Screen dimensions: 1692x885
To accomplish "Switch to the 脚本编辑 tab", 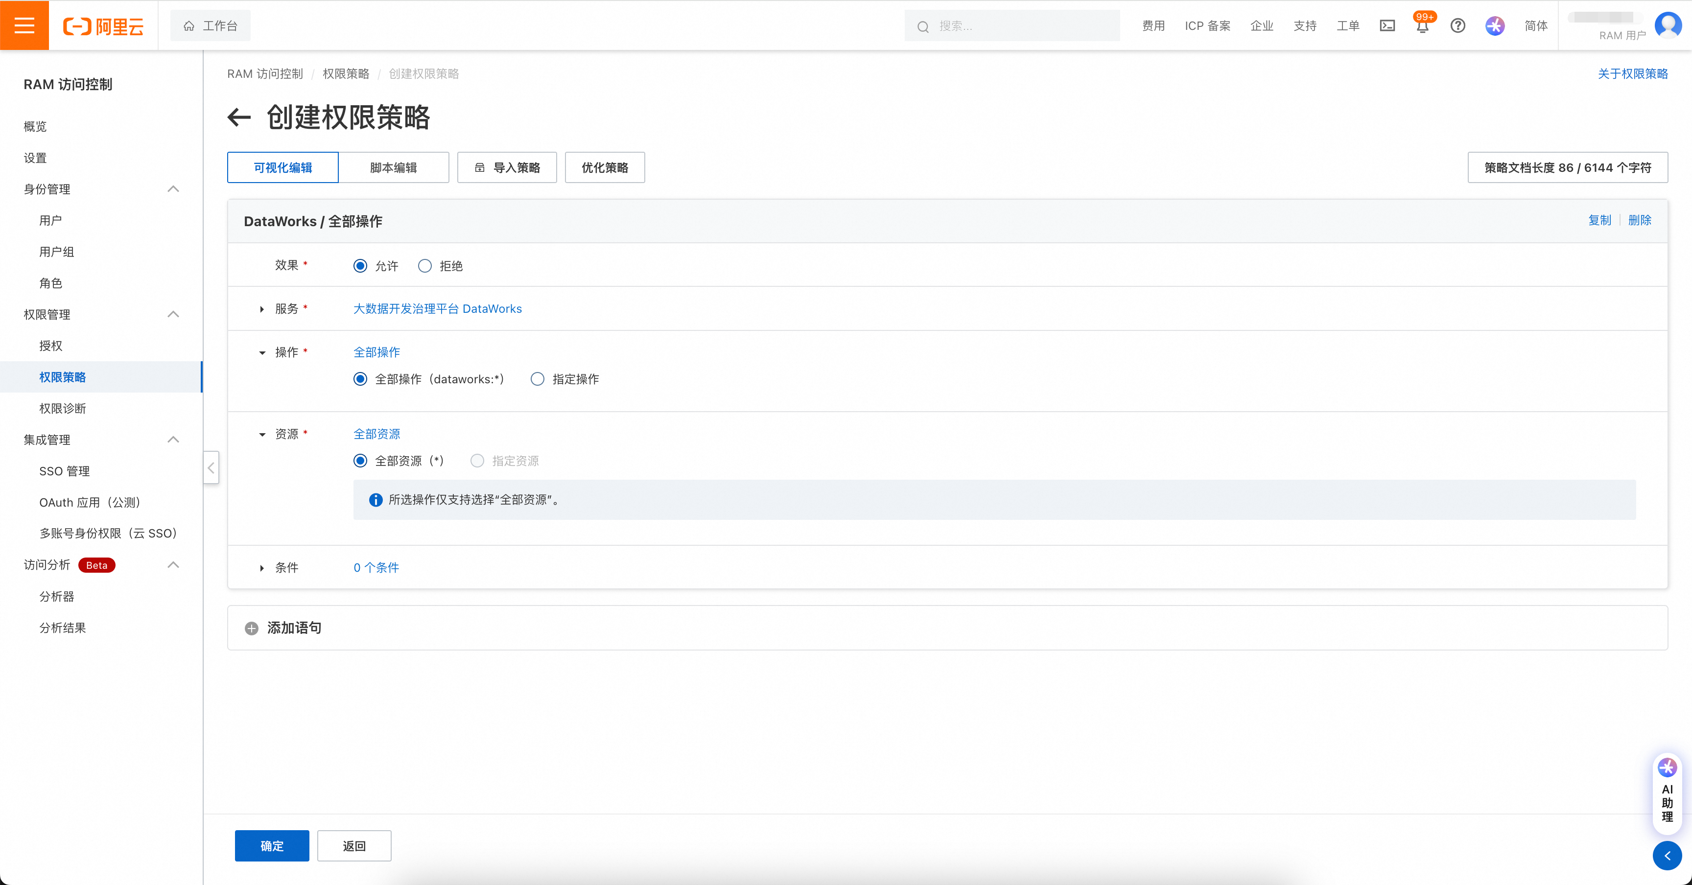I will coord(394,167).
